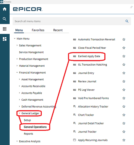Viewport: 134px width, 145px height.
Task: Expand Deferred Revenue Accounting chevron
Action: click(x=20, y=106)
